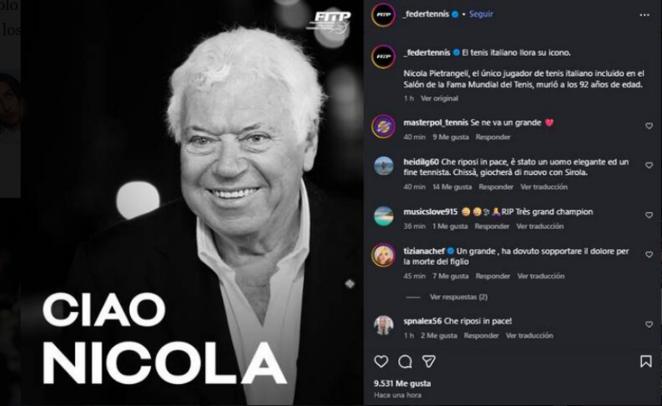Like spnalex56's comment heart
This screenshot has width=662, height=406.
click(x=649, y=324)
